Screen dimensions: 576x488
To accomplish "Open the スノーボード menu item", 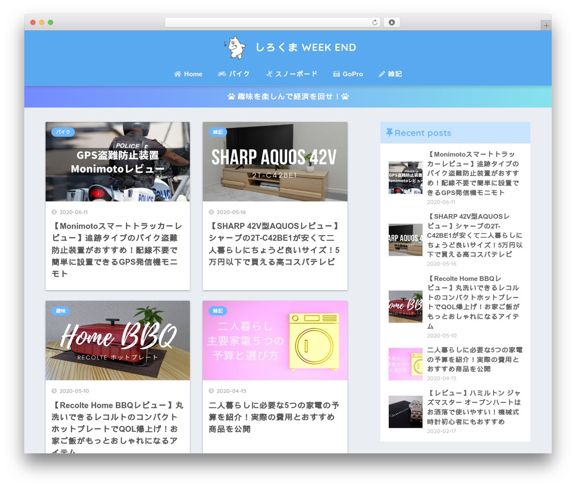I will coord(292,74).
